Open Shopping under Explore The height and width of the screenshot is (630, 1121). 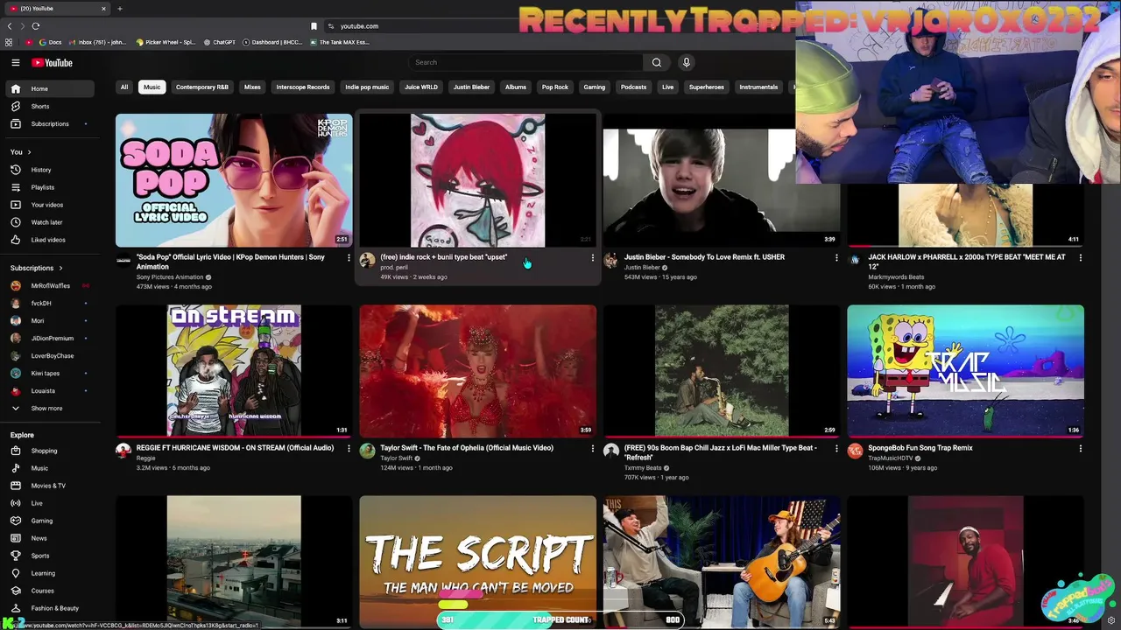[49, 451]
